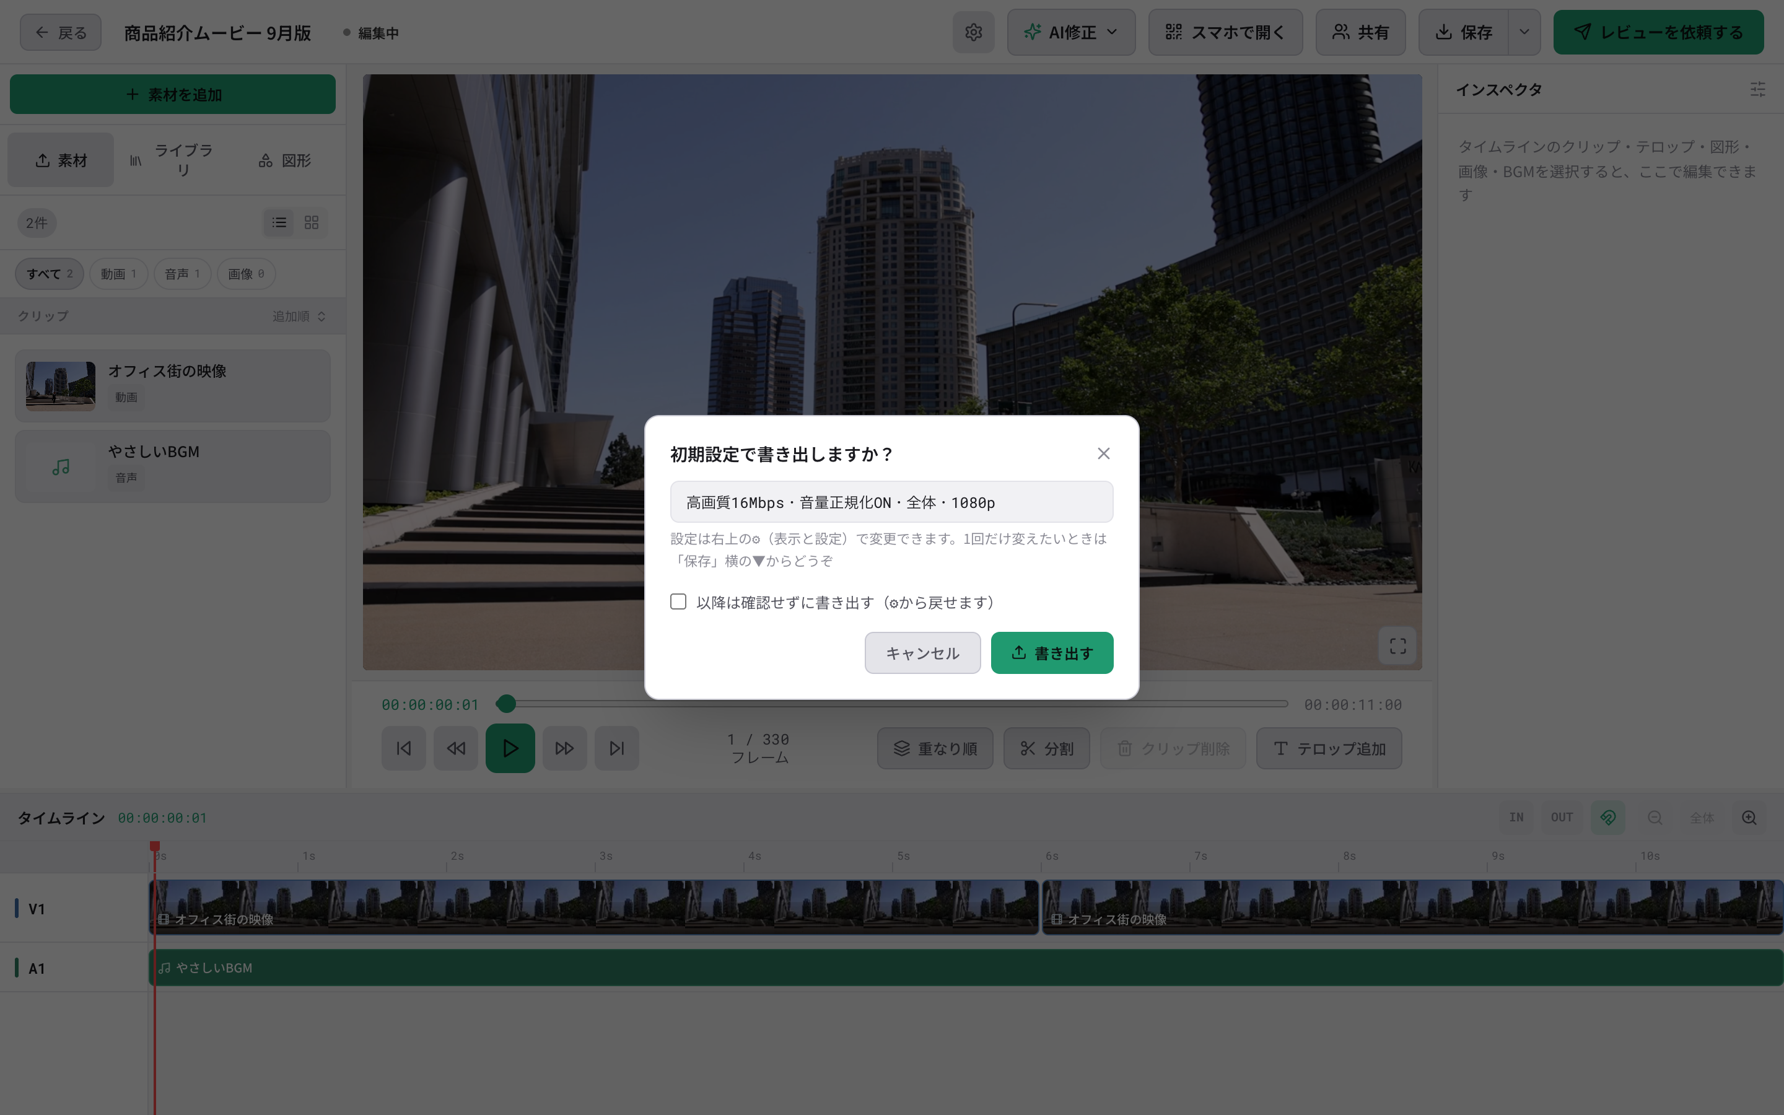Select list view for materials
Viewport: 1784px width, 1115px height.
point(279,223)
